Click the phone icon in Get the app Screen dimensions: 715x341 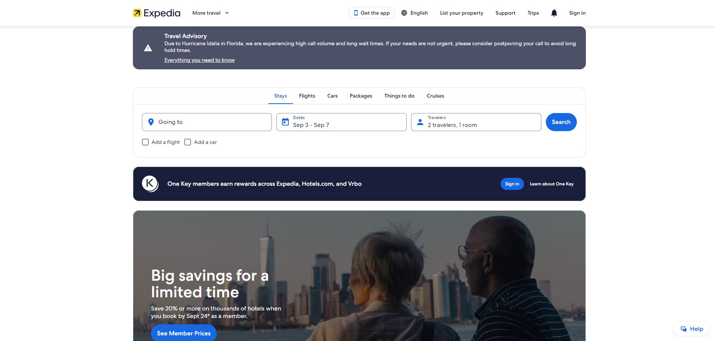356,13
